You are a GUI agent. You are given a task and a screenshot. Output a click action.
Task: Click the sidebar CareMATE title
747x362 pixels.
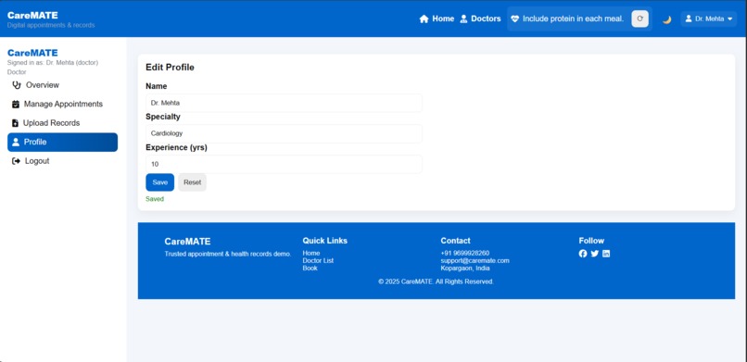pos(32,53)
